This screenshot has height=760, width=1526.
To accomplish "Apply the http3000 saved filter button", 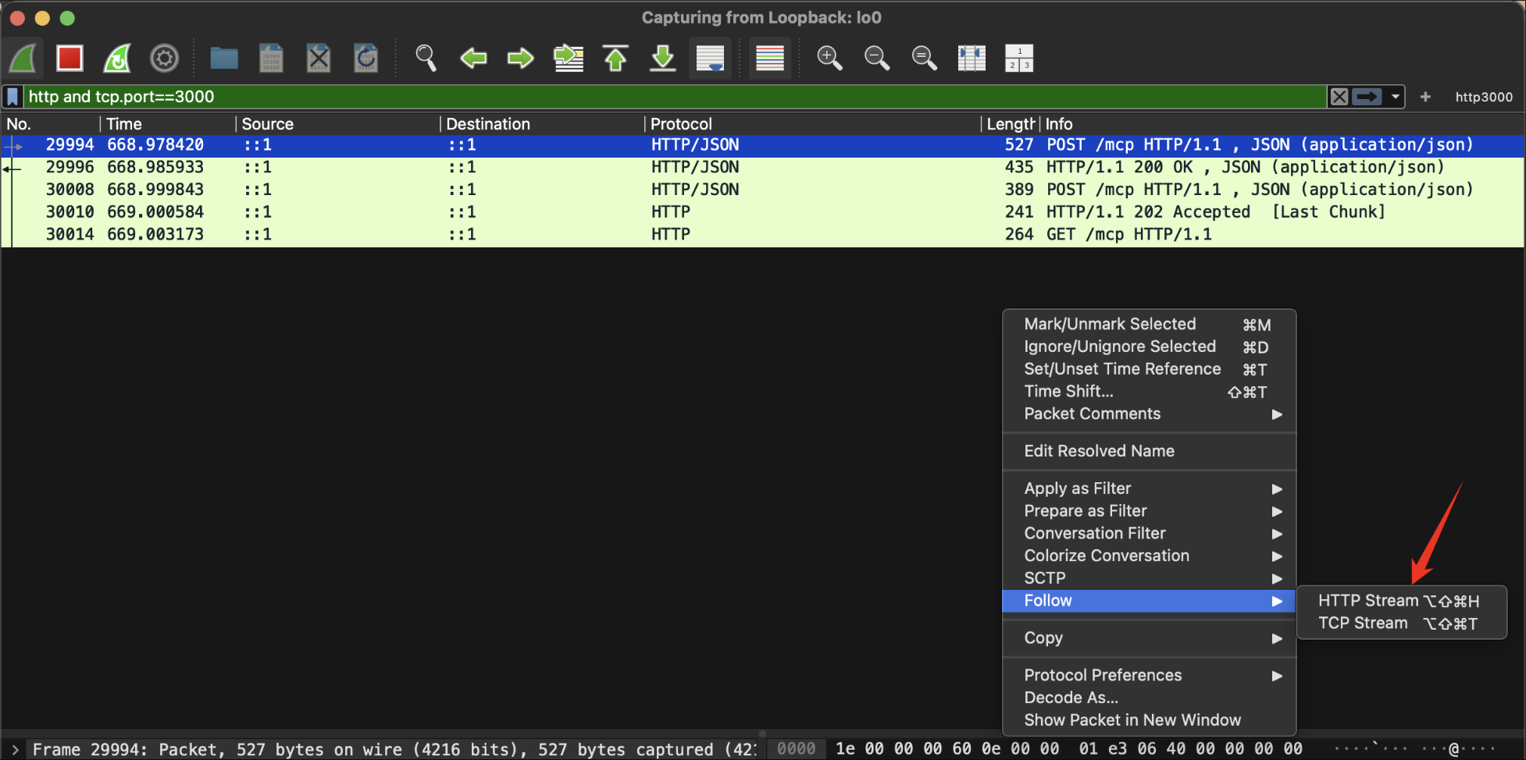I will (1484, 97).
